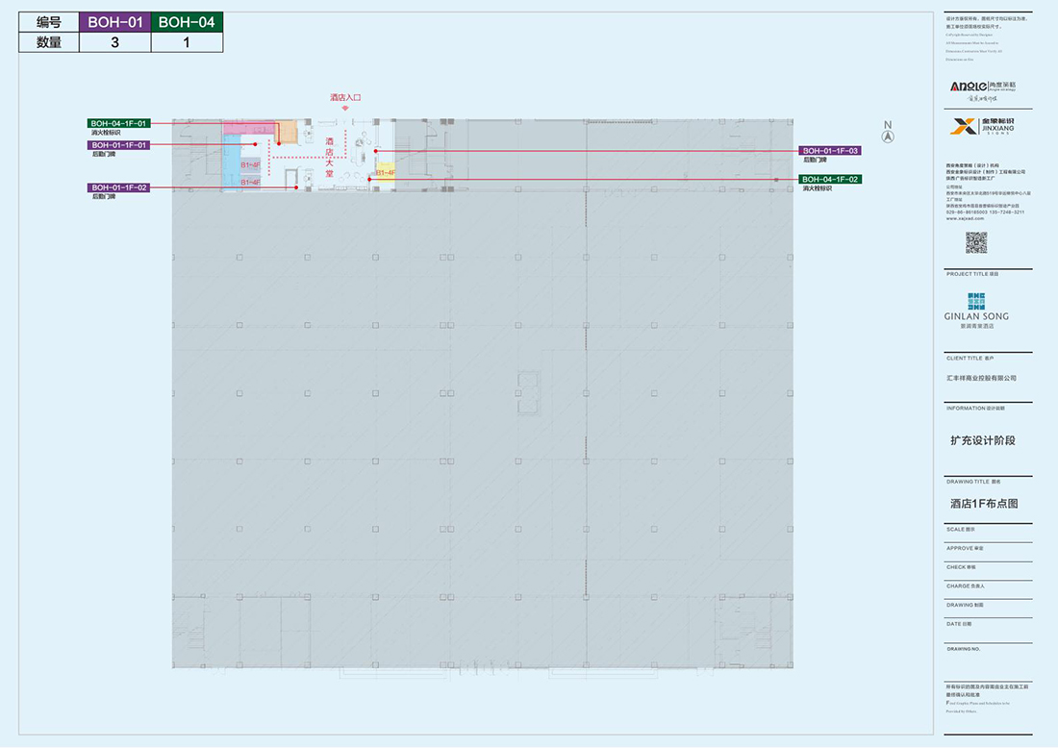
Task: Click the Jinxiang Signs X logo
Action: click(x=960, y=127)
